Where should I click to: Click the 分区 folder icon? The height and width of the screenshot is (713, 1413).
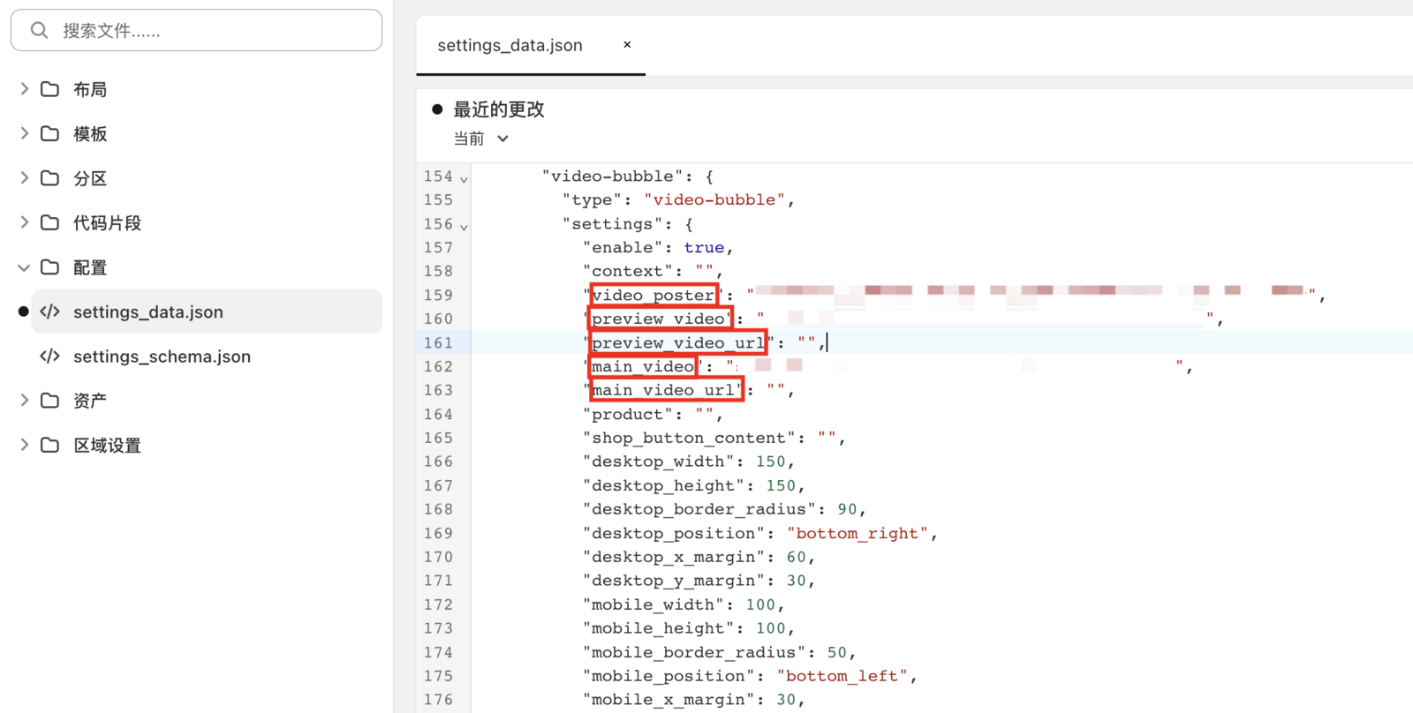[50, 178]
